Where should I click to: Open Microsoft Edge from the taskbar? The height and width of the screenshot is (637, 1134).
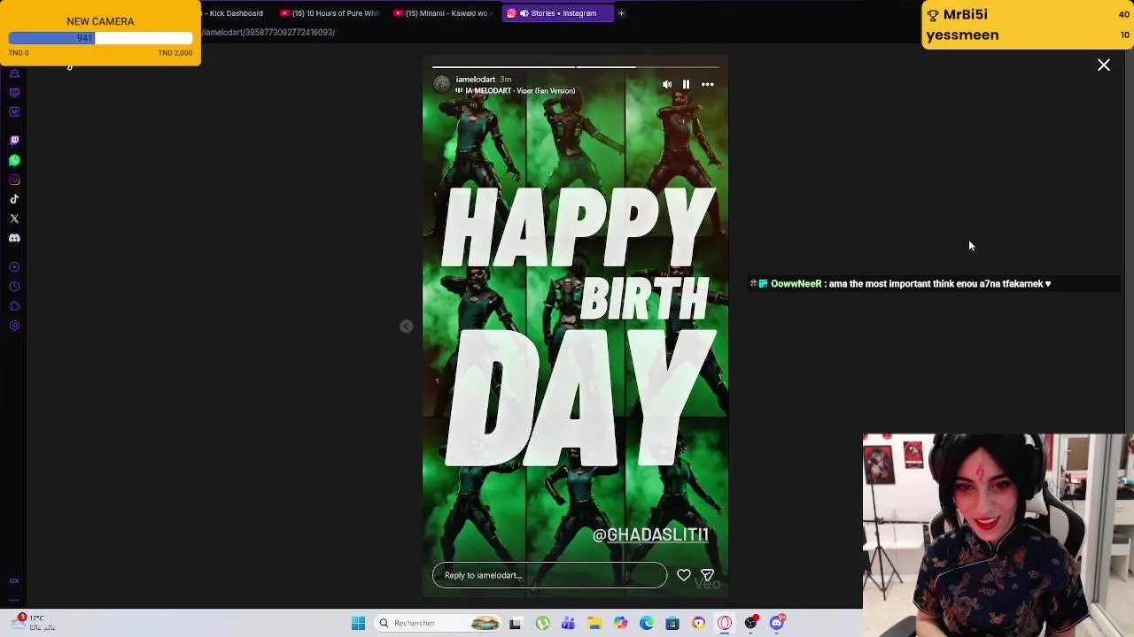pos(647,624)
